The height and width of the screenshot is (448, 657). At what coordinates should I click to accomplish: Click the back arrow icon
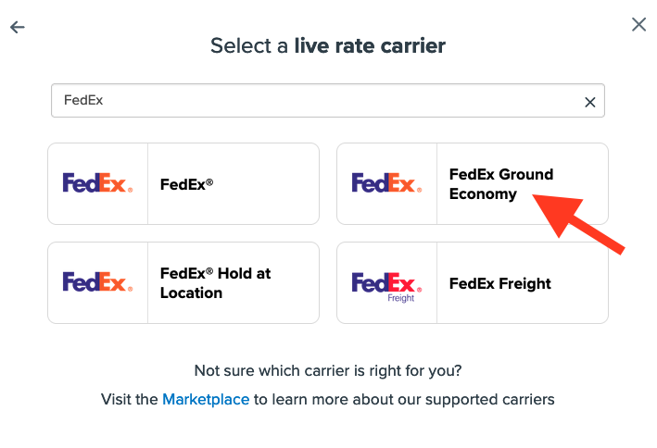pos(17,27)
